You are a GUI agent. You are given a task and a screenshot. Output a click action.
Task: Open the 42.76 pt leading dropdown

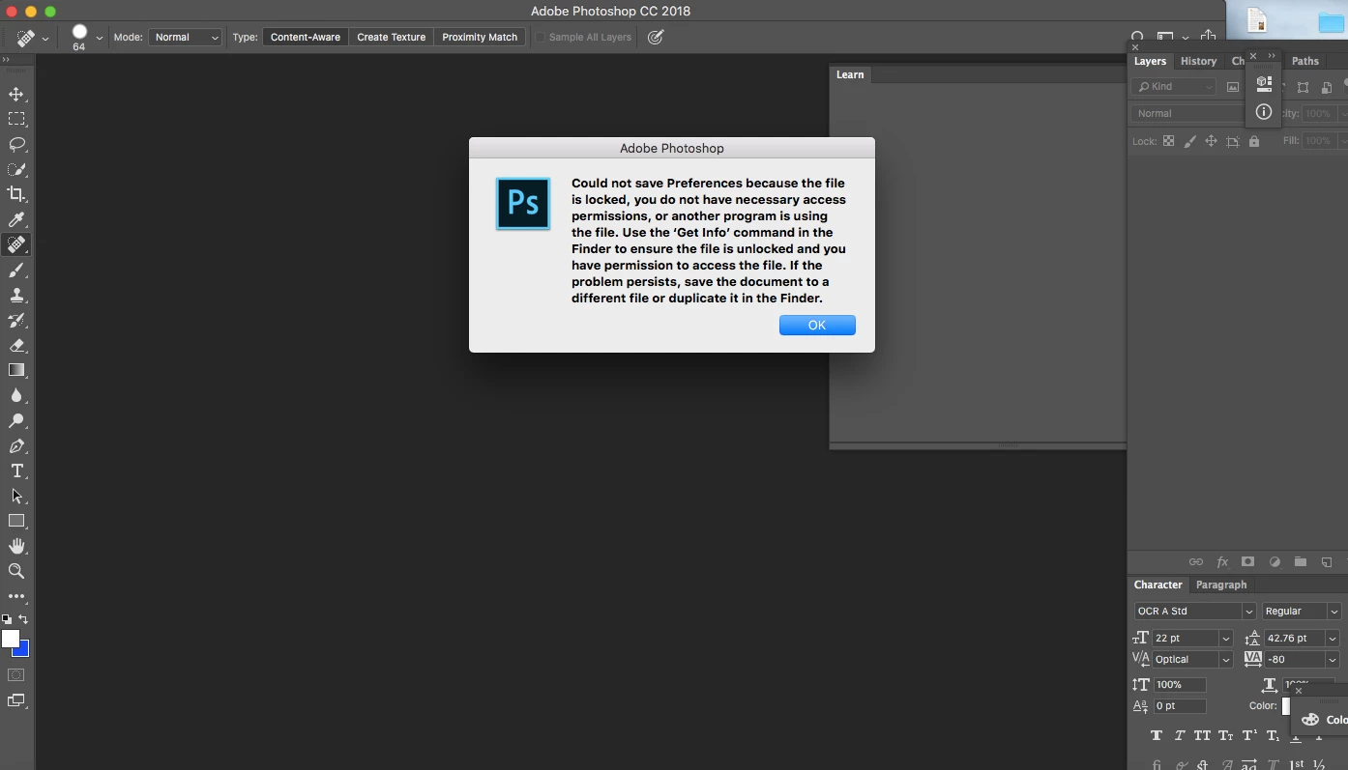point(1332,639)
